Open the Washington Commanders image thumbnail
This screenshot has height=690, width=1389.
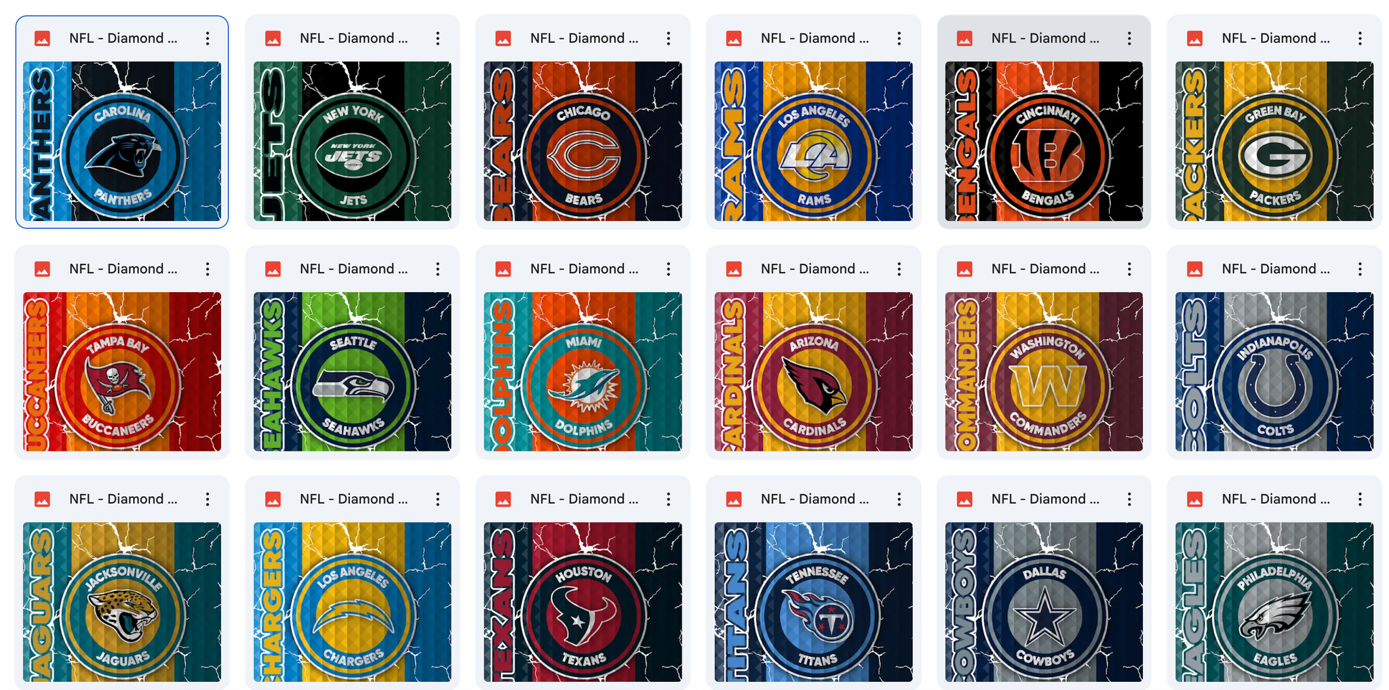[x=1044, y=371]
